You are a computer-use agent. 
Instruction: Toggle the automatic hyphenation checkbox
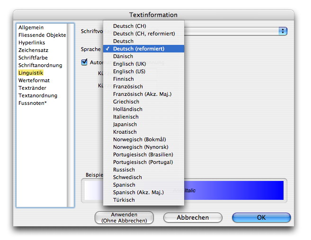pos(85,62)
